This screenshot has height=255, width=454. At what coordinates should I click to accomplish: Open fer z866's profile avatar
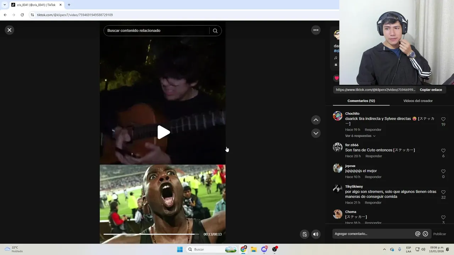(338, 147)
